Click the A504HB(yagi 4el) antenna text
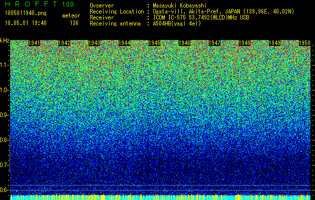 pos(177,23)
